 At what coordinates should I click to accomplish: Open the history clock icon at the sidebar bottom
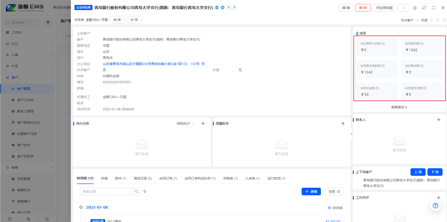(x=9, y=219)
